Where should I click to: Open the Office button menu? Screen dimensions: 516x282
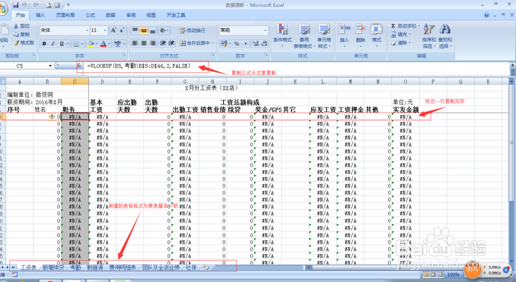point(3,8)
